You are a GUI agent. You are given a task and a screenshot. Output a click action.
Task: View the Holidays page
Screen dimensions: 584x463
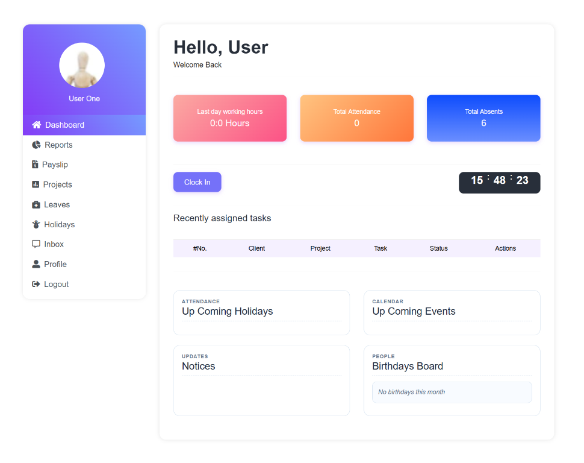tap(84, 224)
